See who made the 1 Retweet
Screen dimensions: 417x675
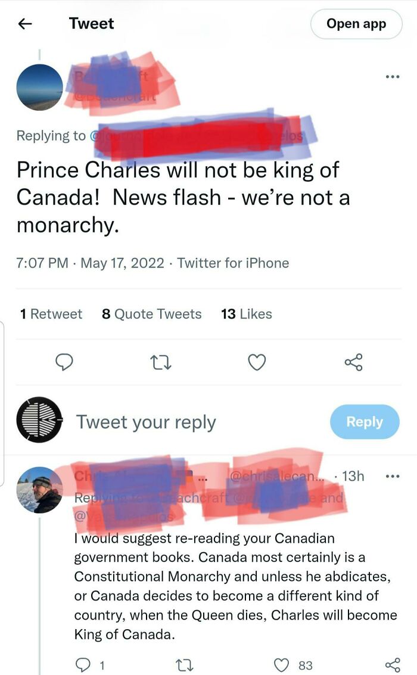click(51, 314)
